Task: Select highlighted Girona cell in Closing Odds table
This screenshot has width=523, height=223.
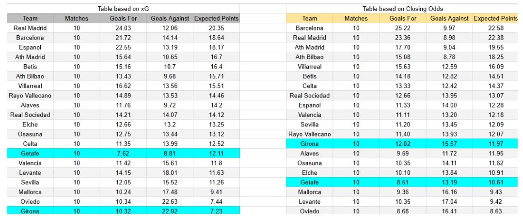Action: pyautogui.click(x=310, y=144)
